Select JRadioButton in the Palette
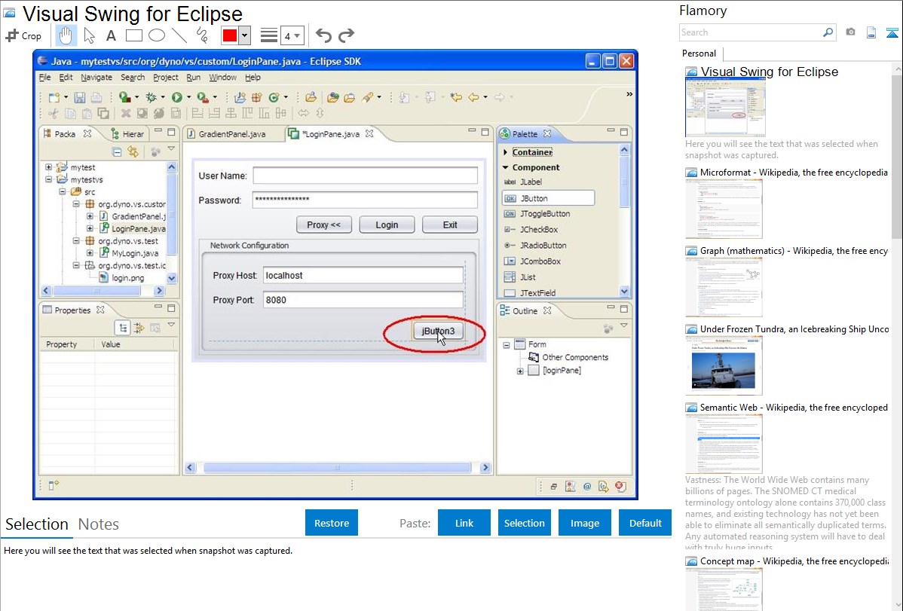The image size is (903, 611). click(535, 246)
